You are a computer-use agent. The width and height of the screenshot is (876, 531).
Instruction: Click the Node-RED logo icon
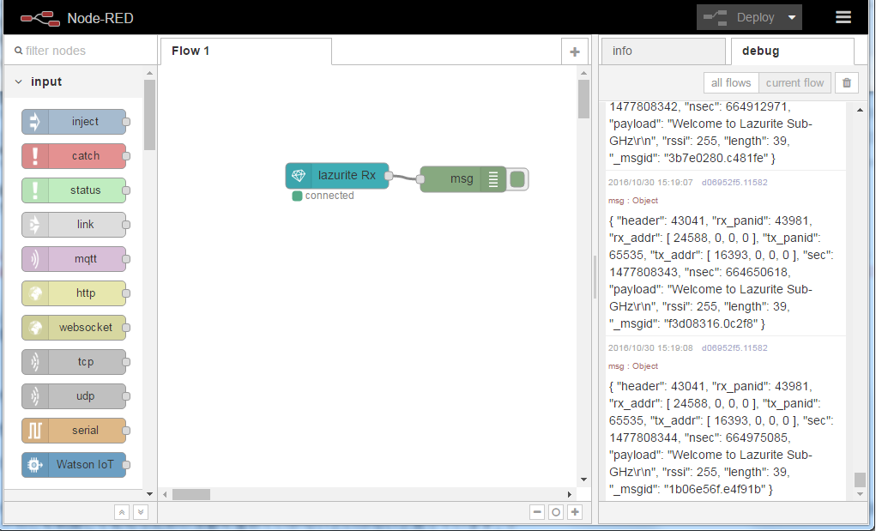click(x=40, y=18)
